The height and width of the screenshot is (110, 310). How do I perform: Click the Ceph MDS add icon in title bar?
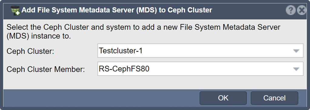tap(15, 11)
